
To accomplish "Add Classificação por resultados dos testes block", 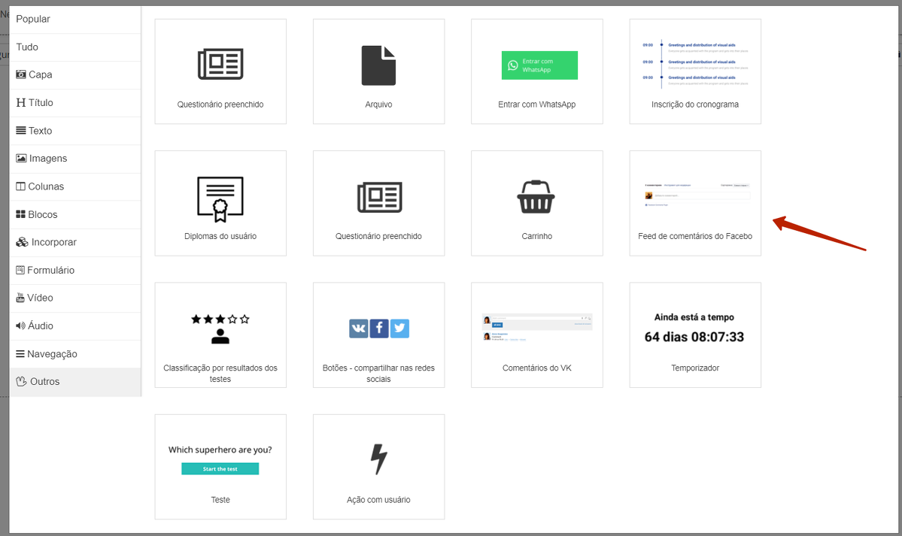I will (220, 335).
